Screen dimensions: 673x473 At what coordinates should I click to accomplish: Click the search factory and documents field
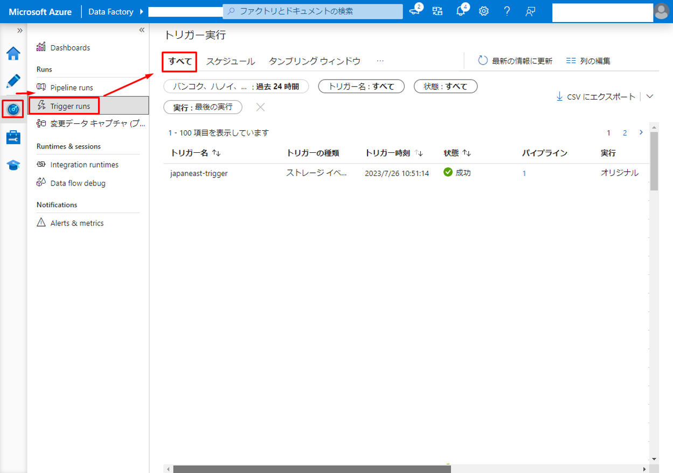coord(313,11)
